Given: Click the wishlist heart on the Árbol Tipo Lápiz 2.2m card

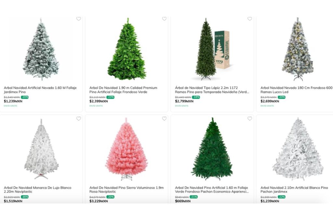Looking at the screenshot, I should point(250,19).
